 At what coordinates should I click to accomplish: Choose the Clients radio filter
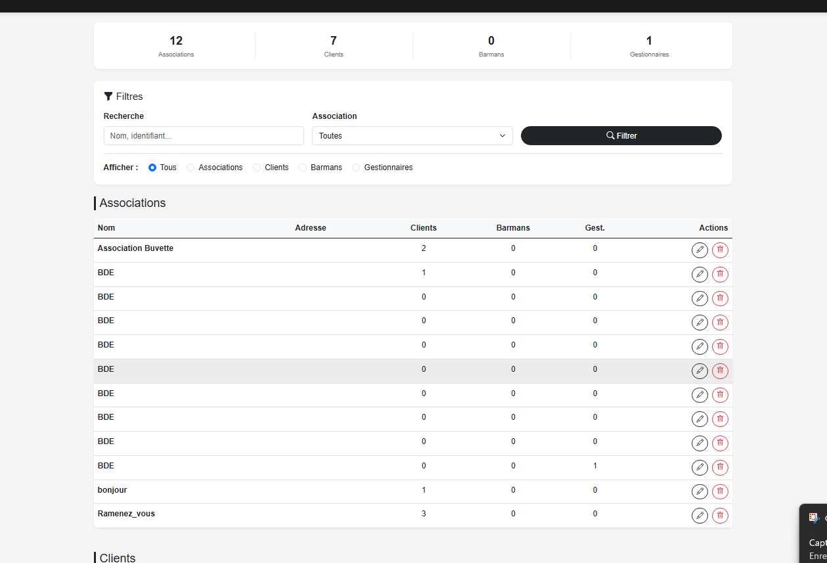(x=257, y=168)
